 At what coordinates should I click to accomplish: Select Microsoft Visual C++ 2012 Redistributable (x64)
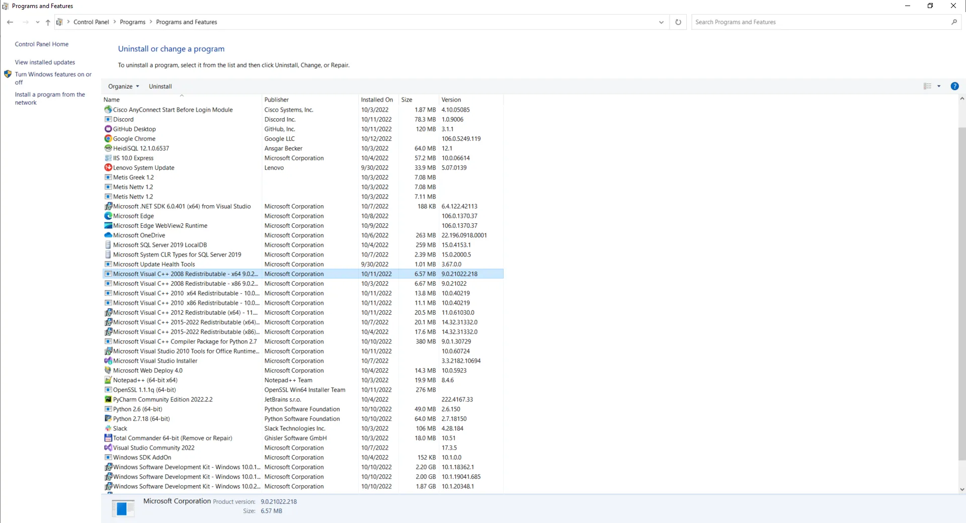[x=303, y=313]
